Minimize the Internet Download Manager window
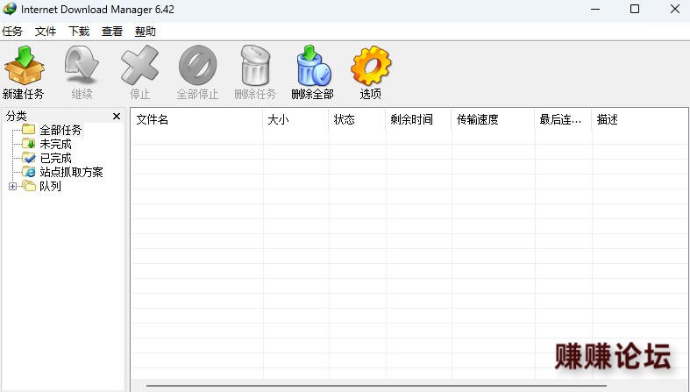 pyautogui.click(x=595, y=9)
